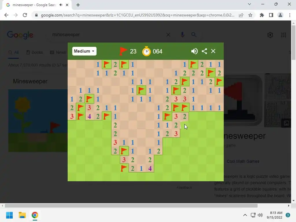Click the flag tile next to the purple 4 in the left columns
296x222 pixels.
pyautogui.click(x=81, y=116)
